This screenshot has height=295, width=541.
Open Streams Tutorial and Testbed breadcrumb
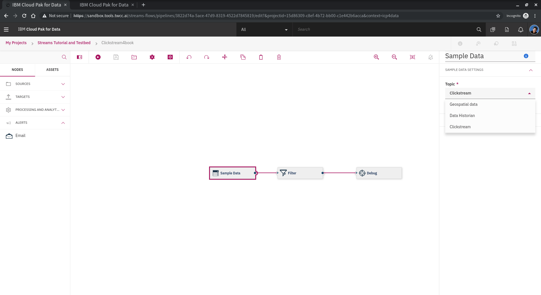(64, 43)
